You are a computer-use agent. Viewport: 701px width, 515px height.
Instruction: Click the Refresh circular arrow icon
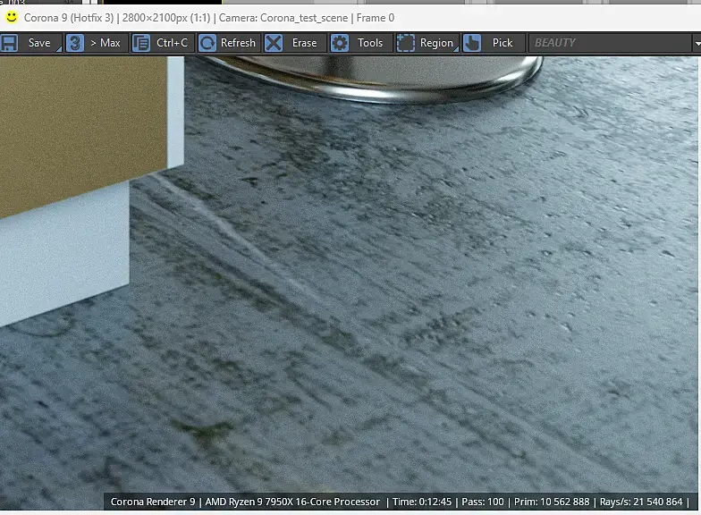click(207, 43)
